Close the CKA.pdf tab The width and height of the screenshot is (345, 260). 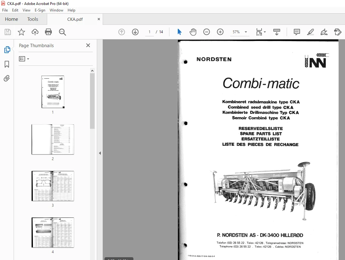click(x=99, y=19)
